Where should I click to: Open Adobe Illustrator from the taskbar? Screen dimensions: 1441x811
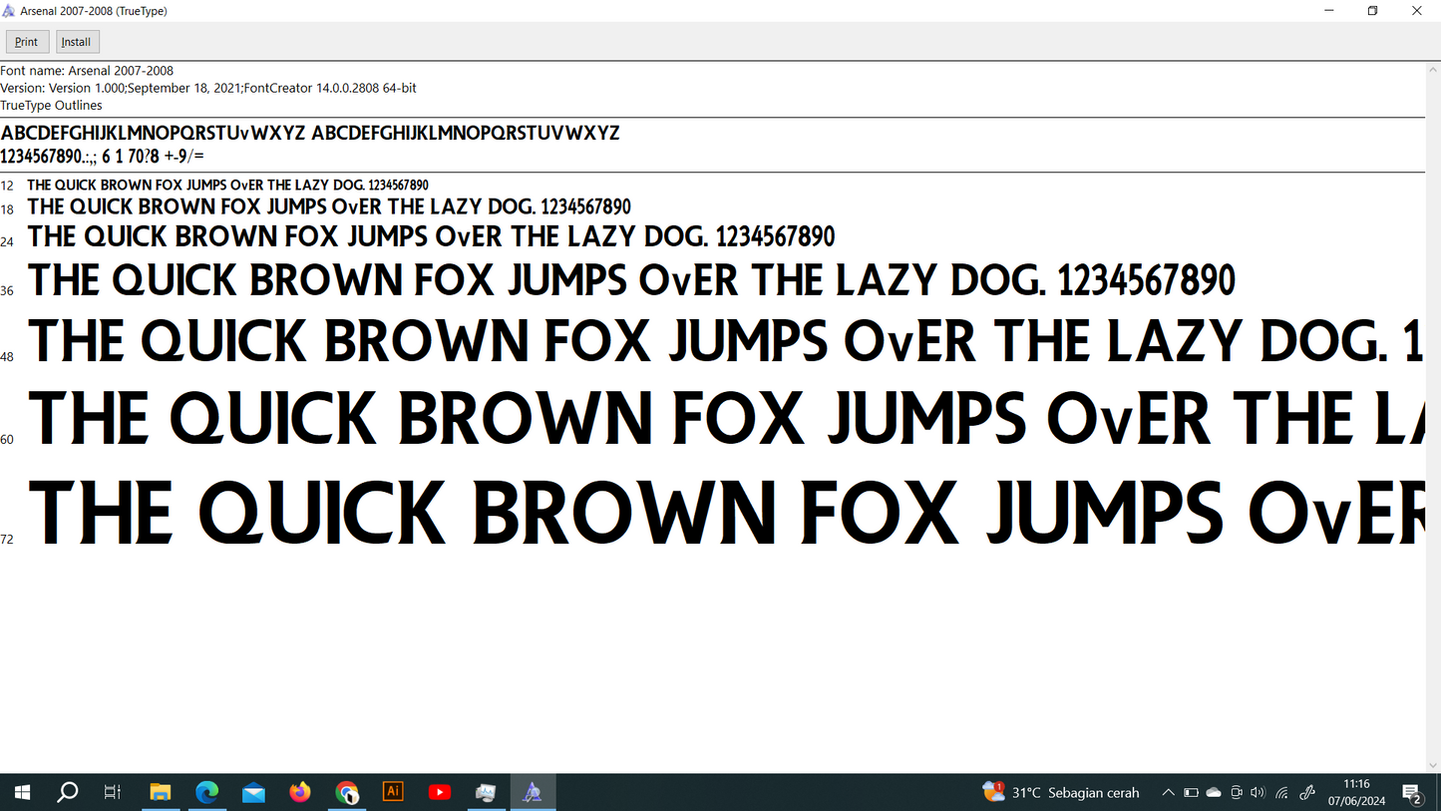click(393, 791)
